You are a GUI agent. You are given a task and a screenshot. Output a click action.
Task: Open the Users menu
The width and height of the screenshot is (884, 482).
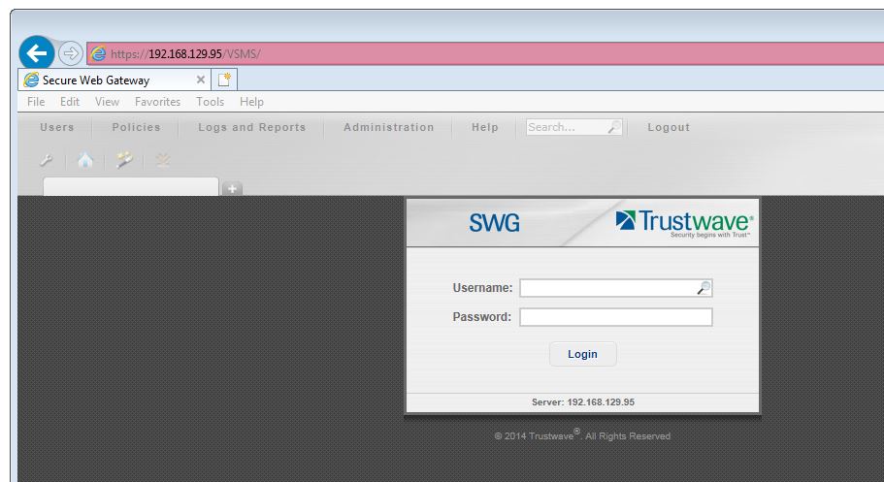pyautogui.click(x=56, y=127)
